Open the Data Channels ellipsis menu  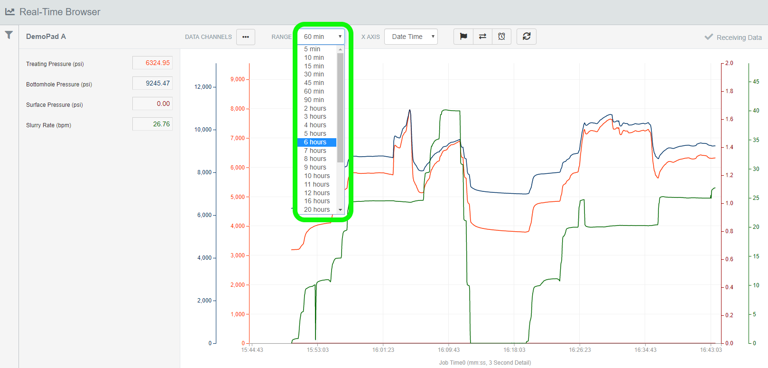(245, 37)
